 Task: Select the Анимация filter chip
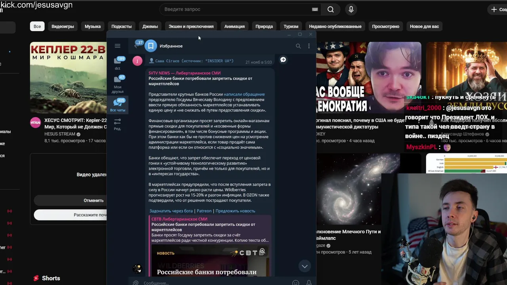pyautogui.click(x=234, y=27)
